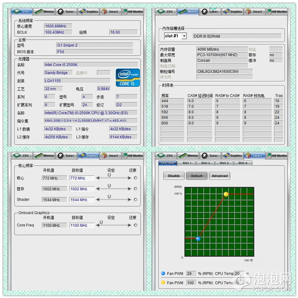The width and height of the screenshot is (298, 298).
Task: Click left arrow of Core Freq slider
Action: click(x=97, y=225)
